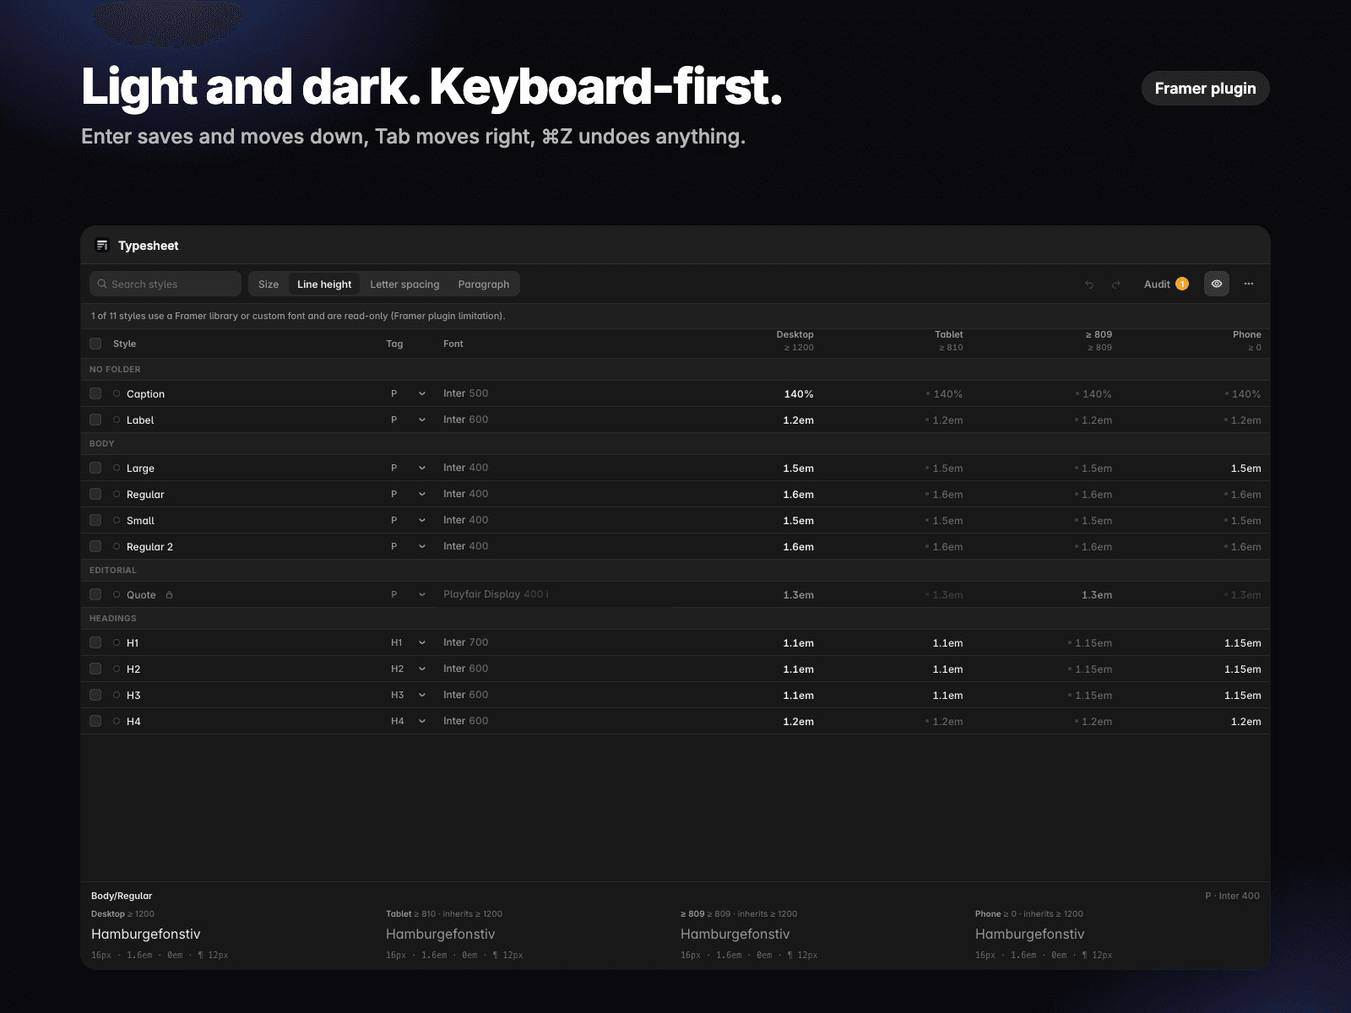Select Tablet line height cell for H1

947,643
